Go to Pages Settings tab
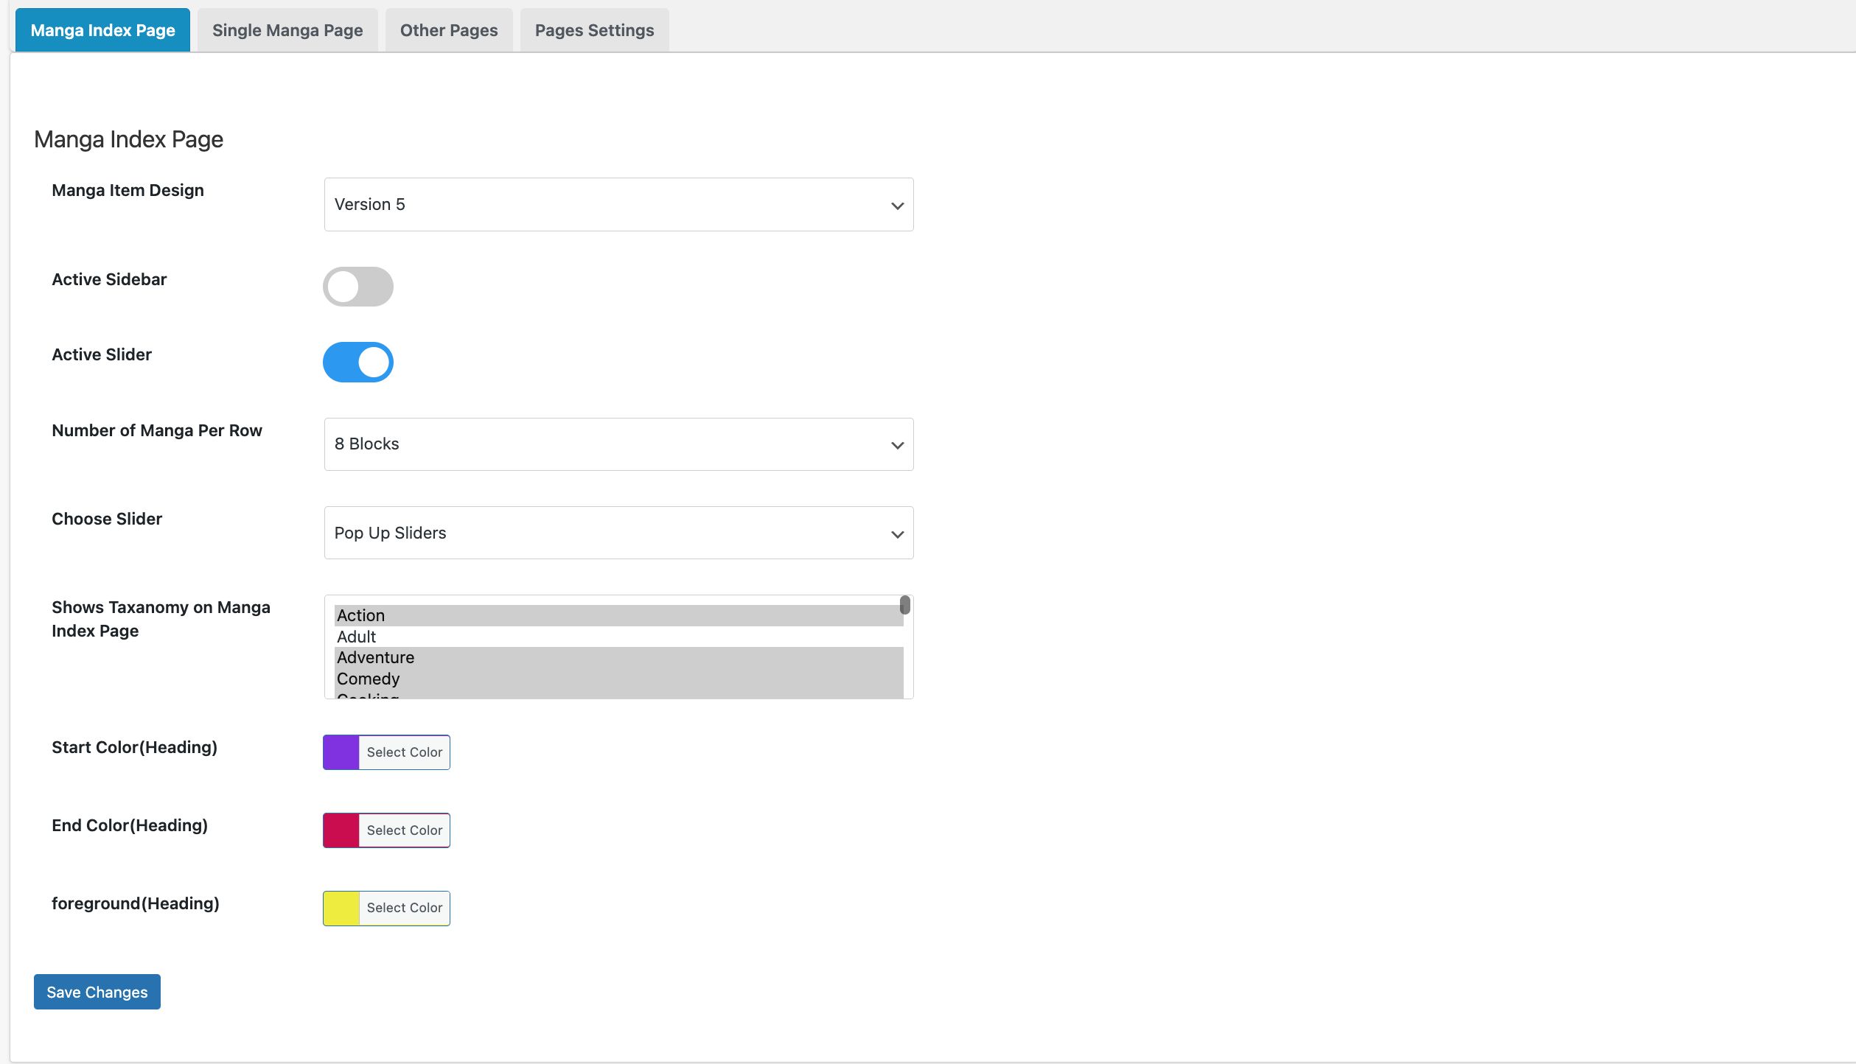 click(x=594, y=30)
